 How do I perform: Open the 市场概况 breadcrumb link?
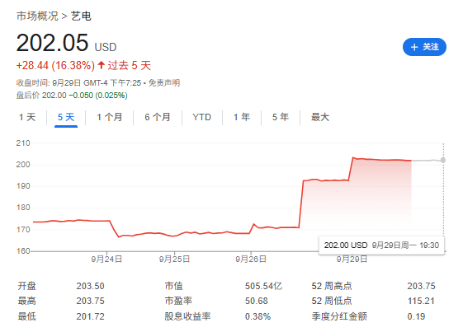click(x=37, y=16)
